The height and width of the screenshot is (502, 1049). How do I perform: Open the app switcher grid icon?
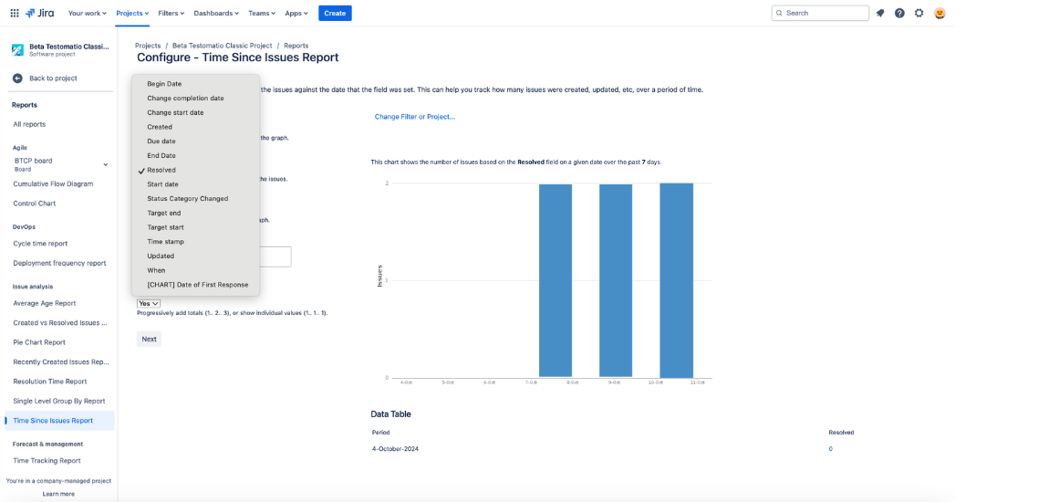point(14,13)
